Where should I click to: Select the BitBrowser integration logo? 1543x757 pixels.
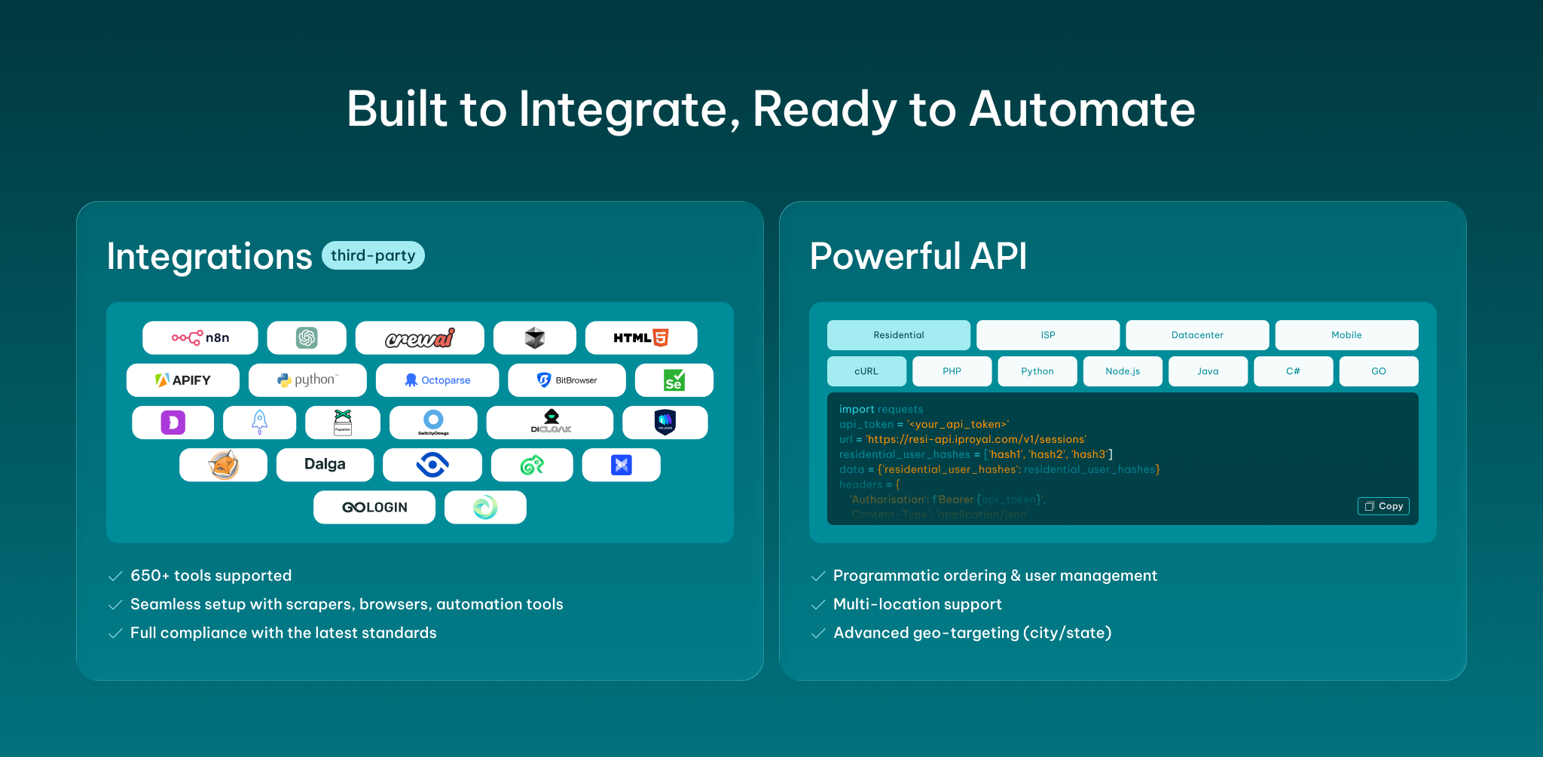[567, 380]
